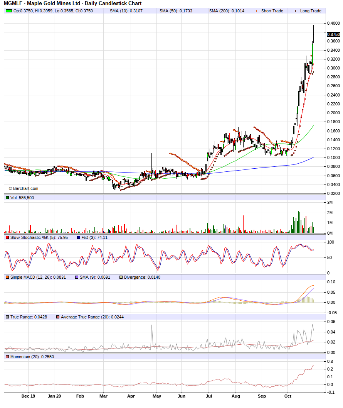Click the Short Trade legend label

(x=272, y=11)
